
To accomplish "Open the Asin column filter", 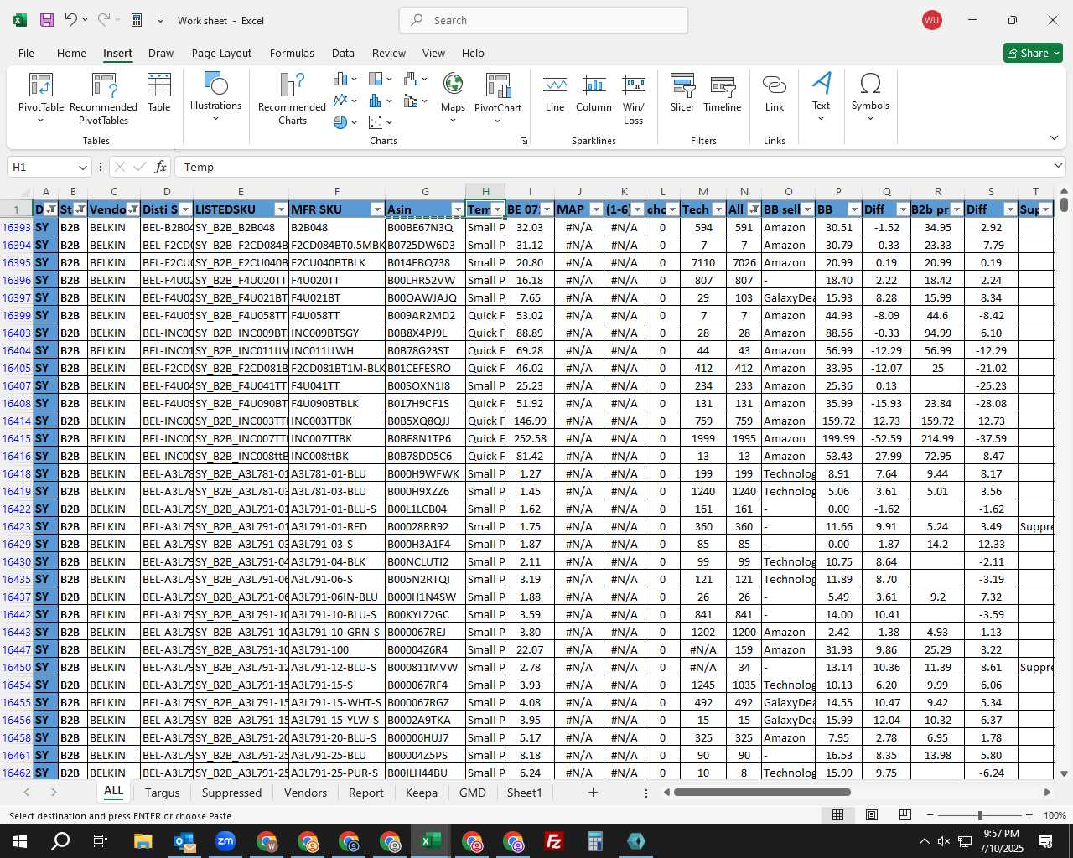I will click(x=458, y=209).
